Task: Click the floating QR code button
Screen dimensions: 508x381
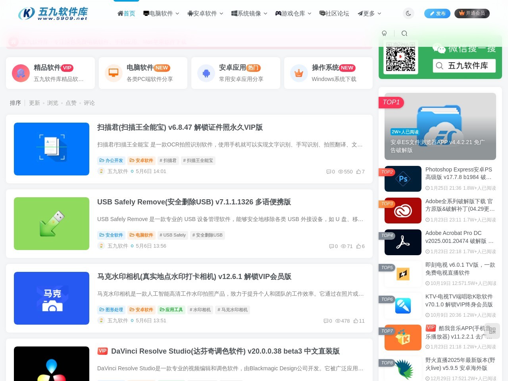Action: pos(492,331)
